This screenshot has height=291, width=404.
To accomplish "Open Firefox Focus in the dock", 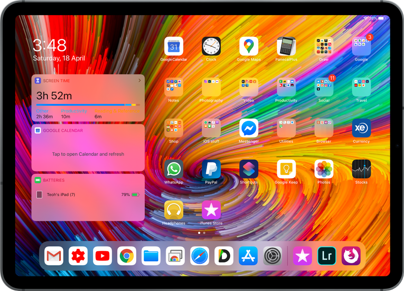I will coord(351,256).
